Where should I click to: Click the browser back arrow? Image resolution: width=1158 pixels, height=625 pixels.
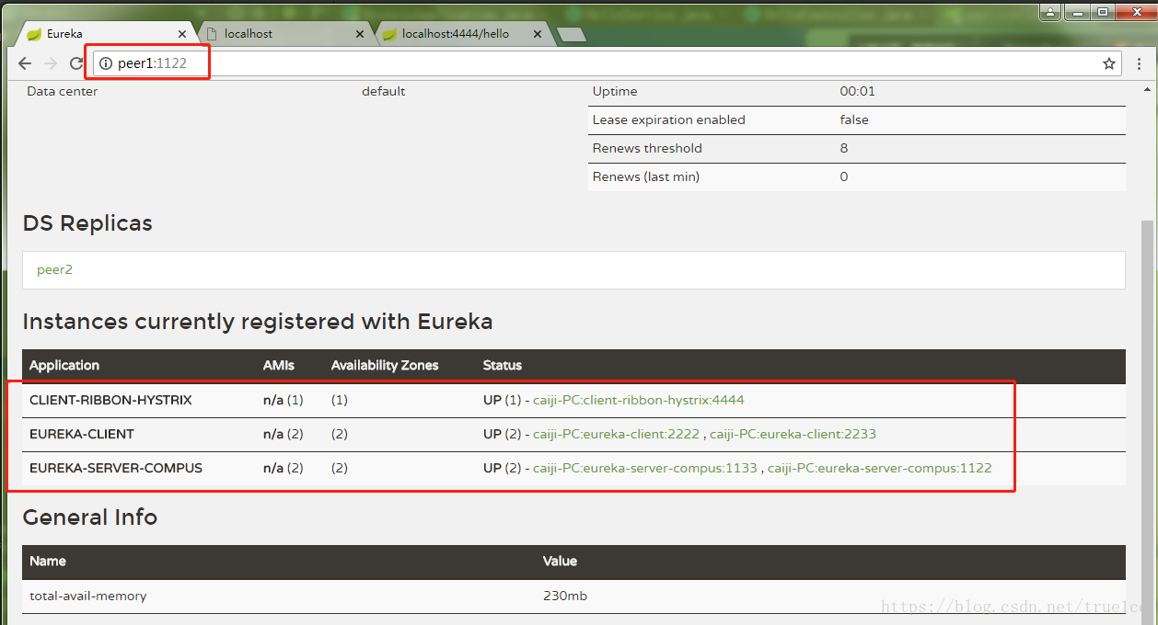click(x=25, y=63)
